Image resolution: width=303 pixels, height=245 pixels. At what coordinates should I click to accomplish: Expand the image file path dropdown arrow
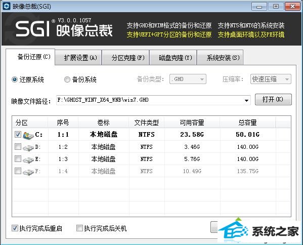pos(246,100)
